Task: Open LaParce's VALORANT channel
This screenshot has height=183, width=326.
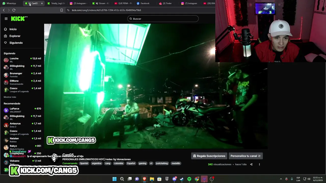Action: coord(22,110)
